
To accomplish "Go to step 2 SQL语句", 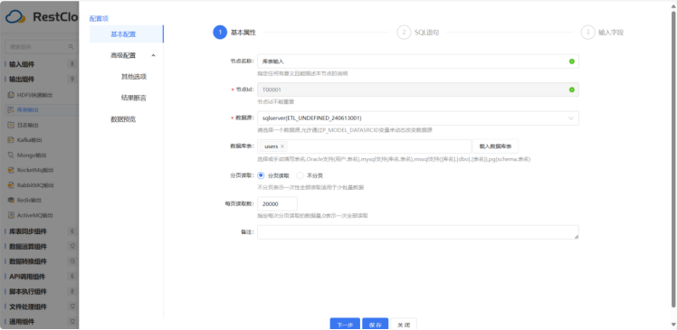I will pos(418,33).
